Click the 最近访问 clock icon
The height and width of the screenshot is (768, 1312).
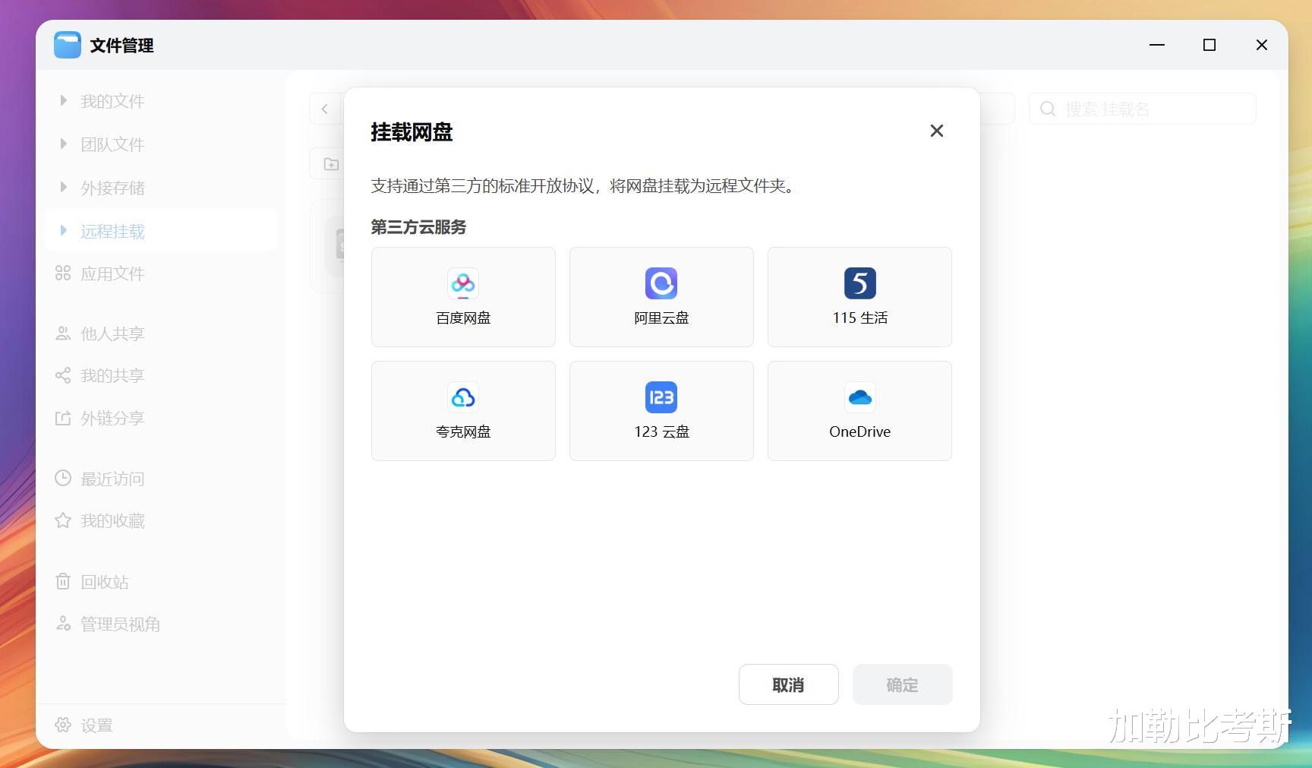pyautogui.click(x=63, y=478)
